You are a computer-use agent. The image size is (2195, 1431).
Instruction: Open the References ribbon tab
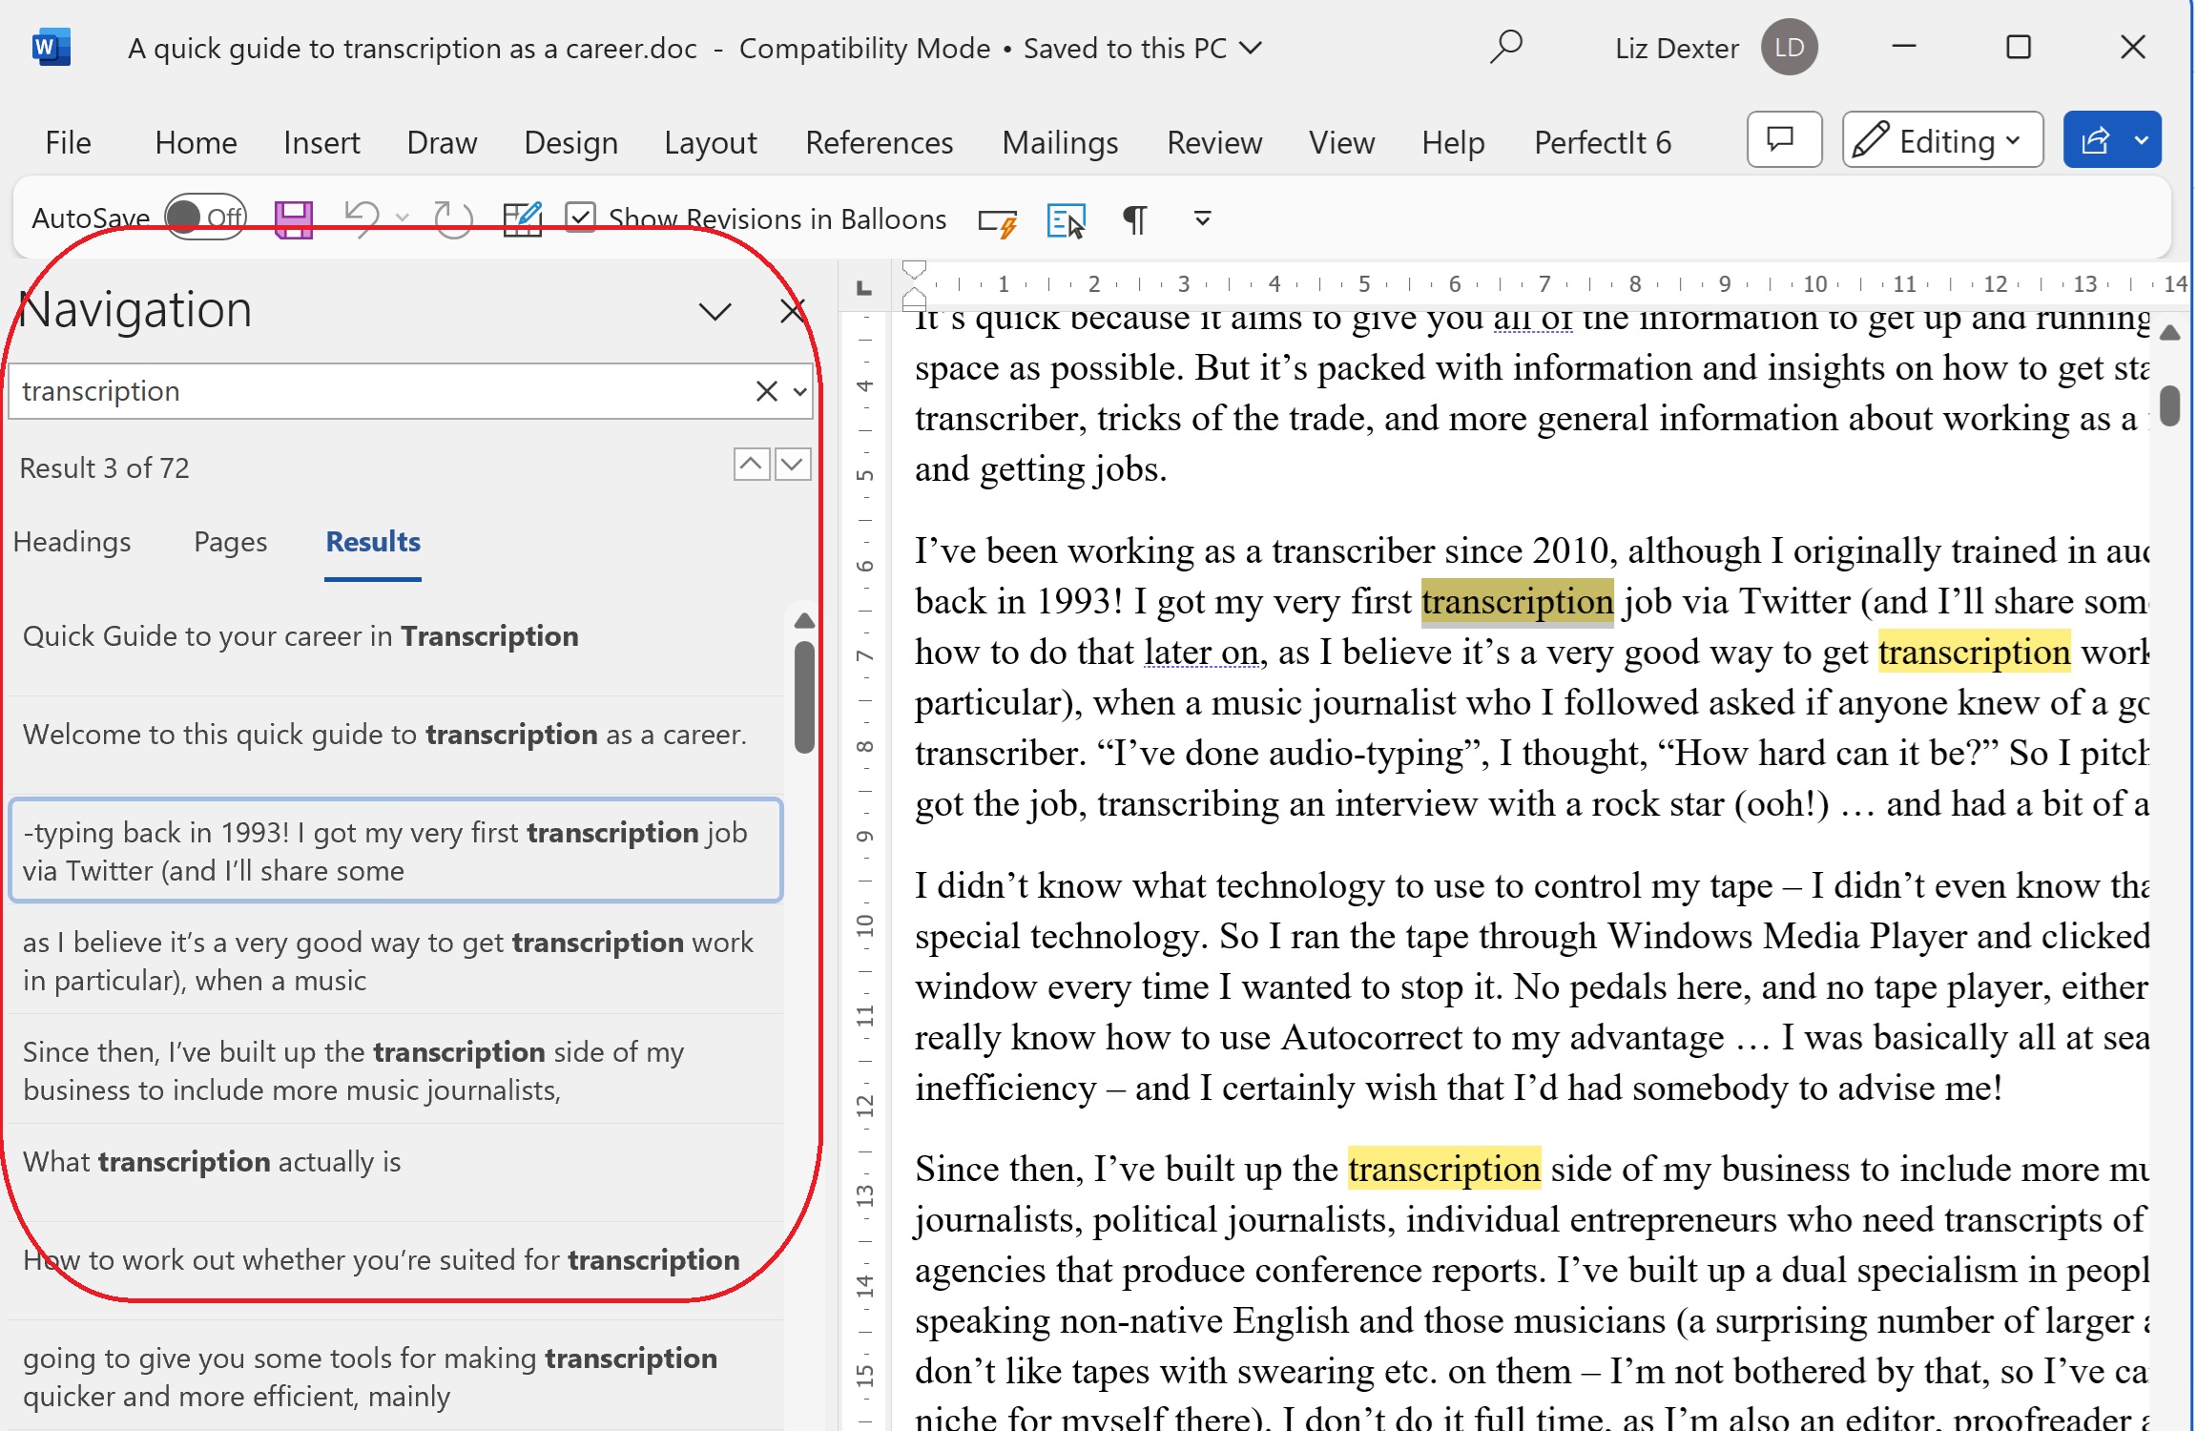point(879,142)
